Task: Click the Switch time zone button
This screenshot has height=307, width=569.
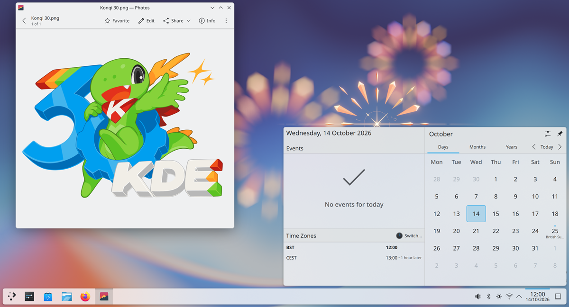Action: point(409,235)
